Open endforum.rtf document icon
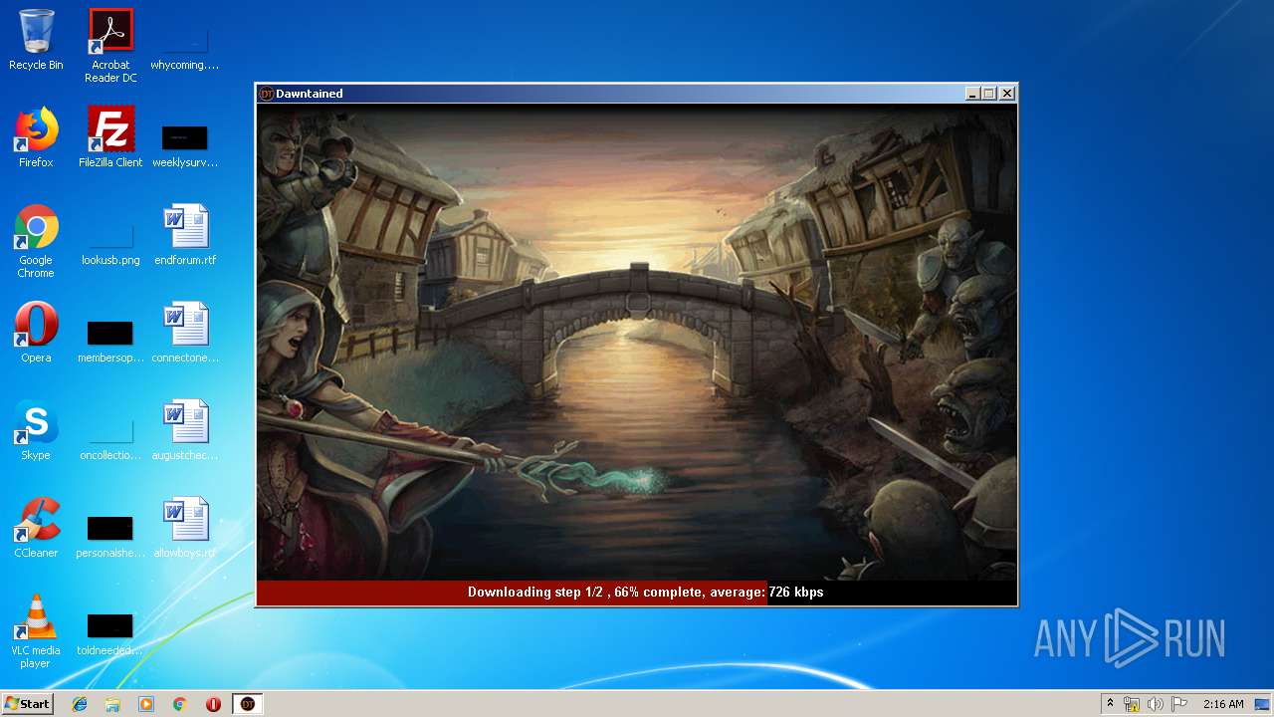 [x=185, y=235]
